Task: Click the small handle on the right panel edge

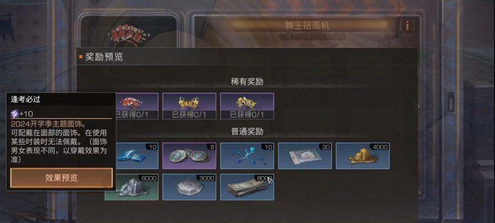Action: 451,102
